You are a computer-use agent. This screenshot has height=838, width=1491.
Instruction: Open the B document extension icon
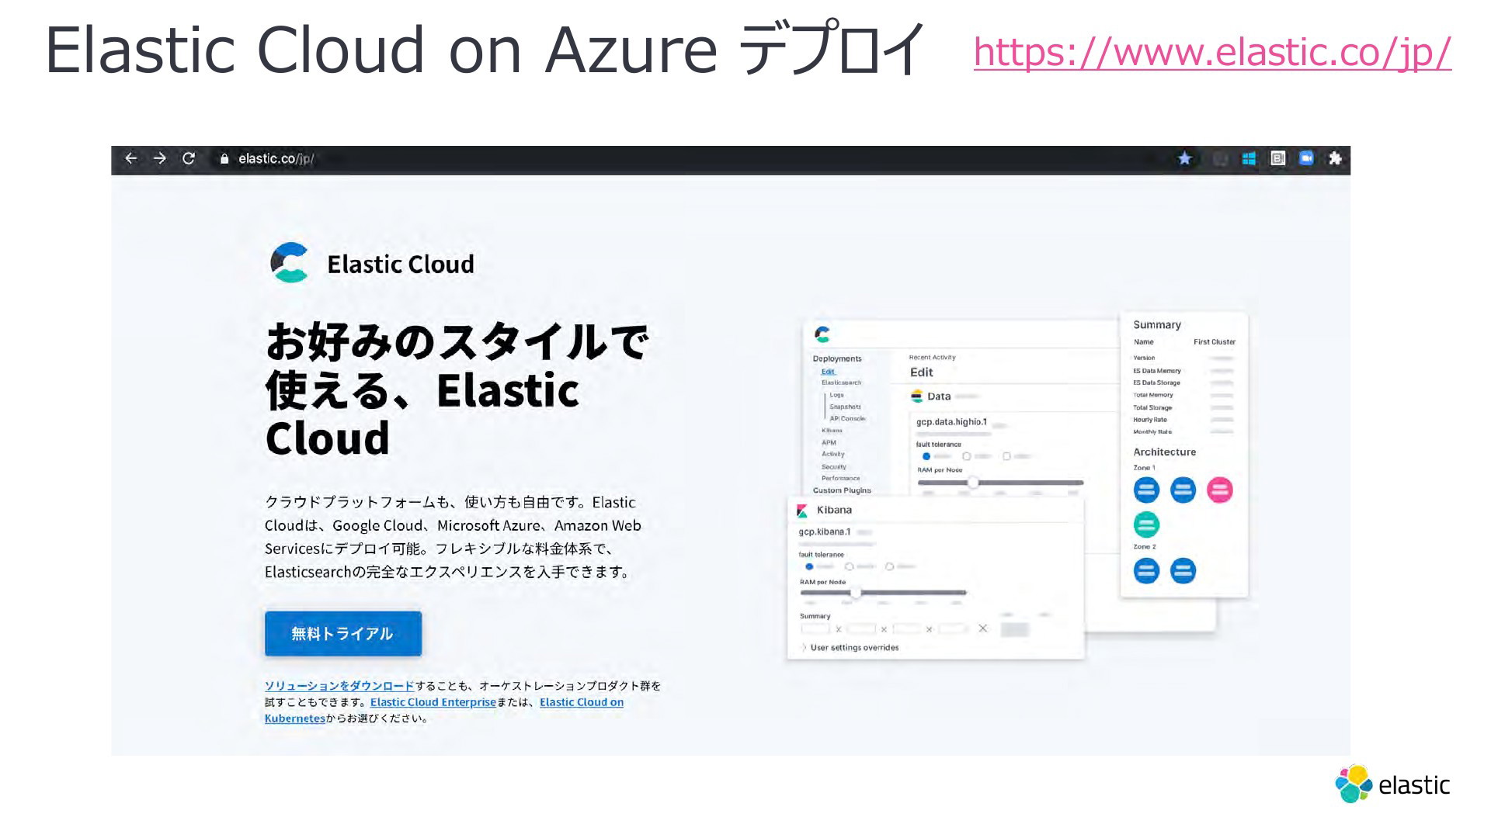pyautogui.click(x=1278, y=158)
